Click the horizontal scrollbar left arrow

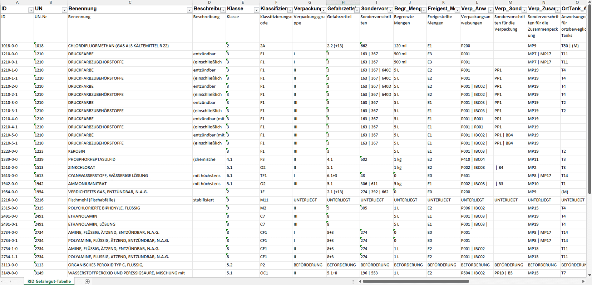[x=360, y=281]
